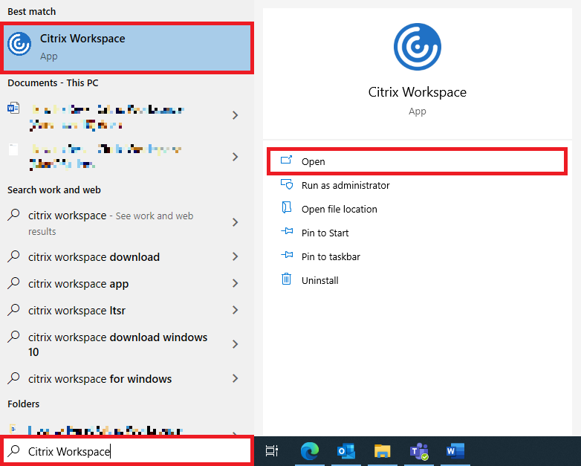This screenshot has width=581, height=466.
Task: Click the folder icon under Folders
Action: [x=13, y=429]
